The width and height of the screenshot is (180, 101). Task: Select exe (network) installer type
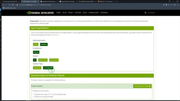[48, 68]
